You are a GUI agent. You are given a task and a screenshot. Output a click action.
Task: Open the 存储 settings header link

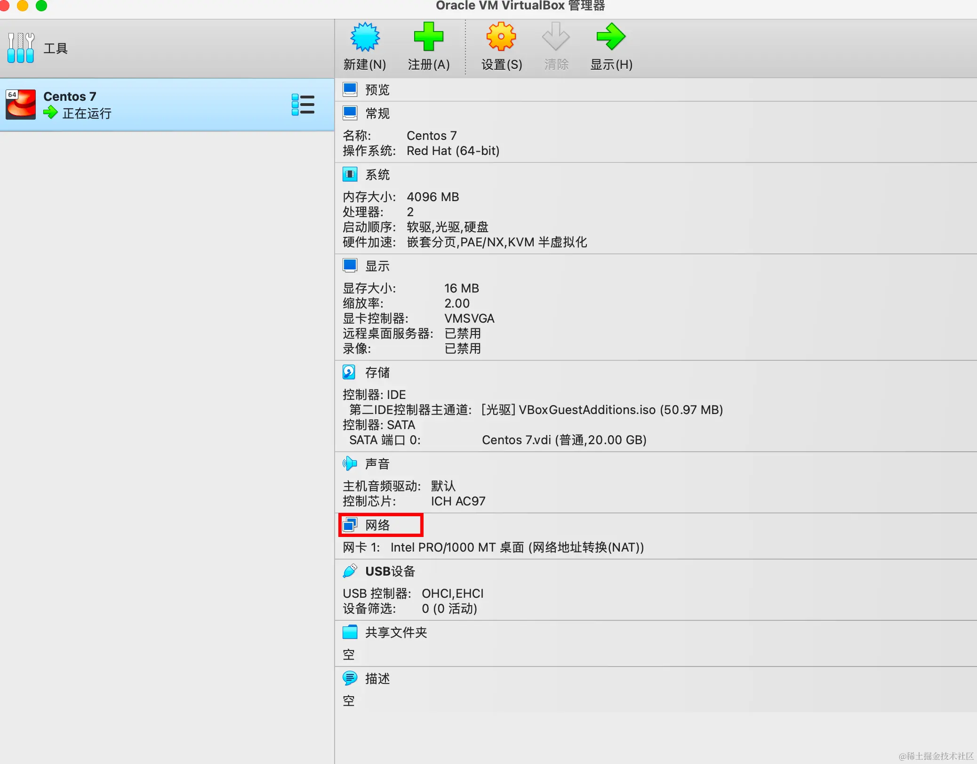tap(377, 373)
